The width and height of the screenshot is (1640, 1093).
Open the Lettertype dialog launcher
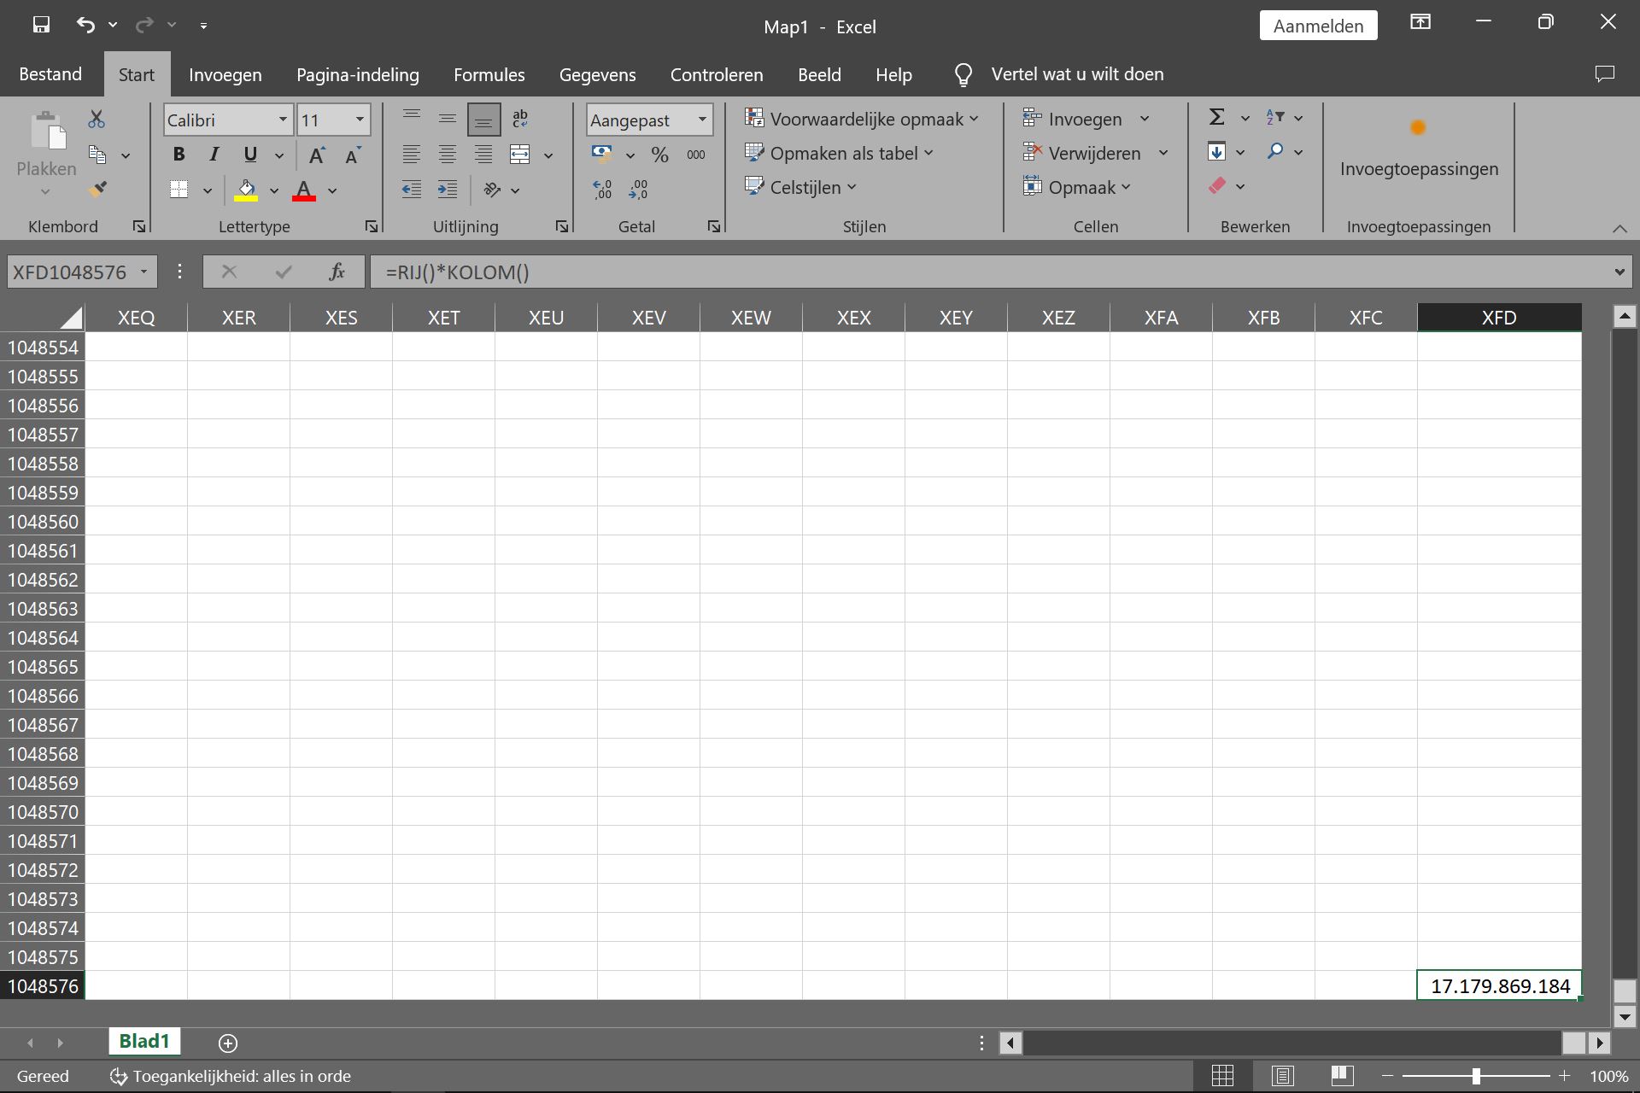click(372, 226)
